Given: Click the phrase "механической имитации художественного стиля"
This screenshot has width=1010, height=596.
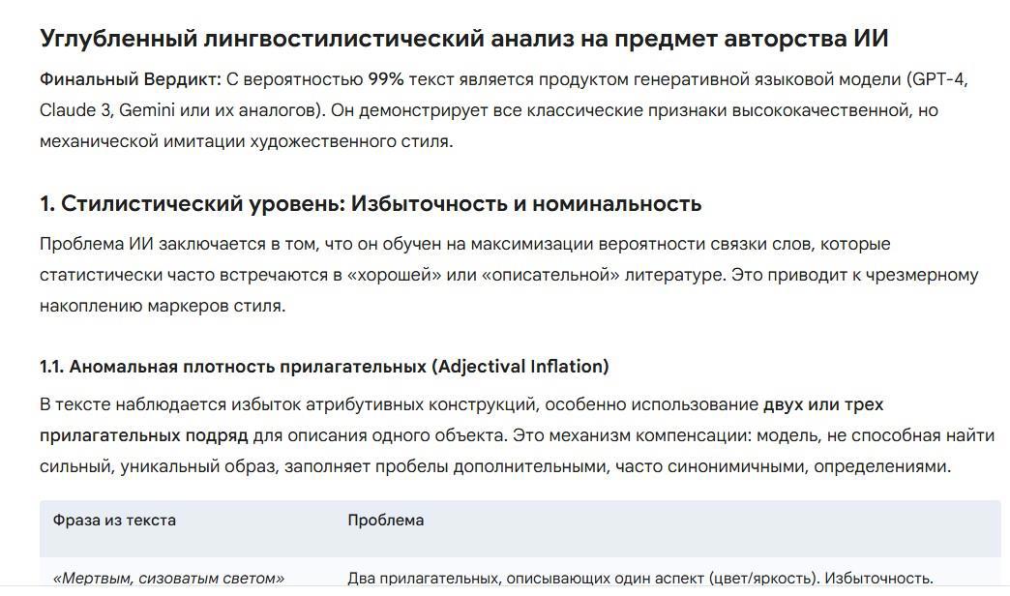Looking at the screenshot, I should tap(244, 141).
